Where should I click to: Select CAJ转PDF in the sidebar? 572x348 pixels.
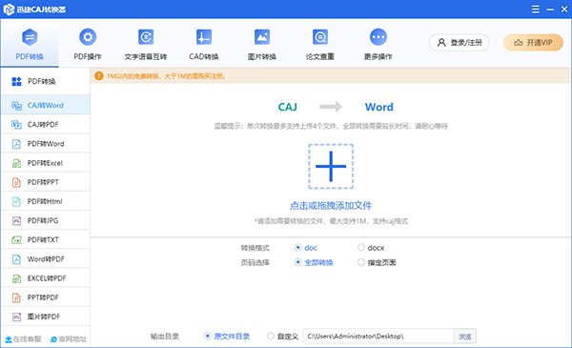click(x=46, y=124)
